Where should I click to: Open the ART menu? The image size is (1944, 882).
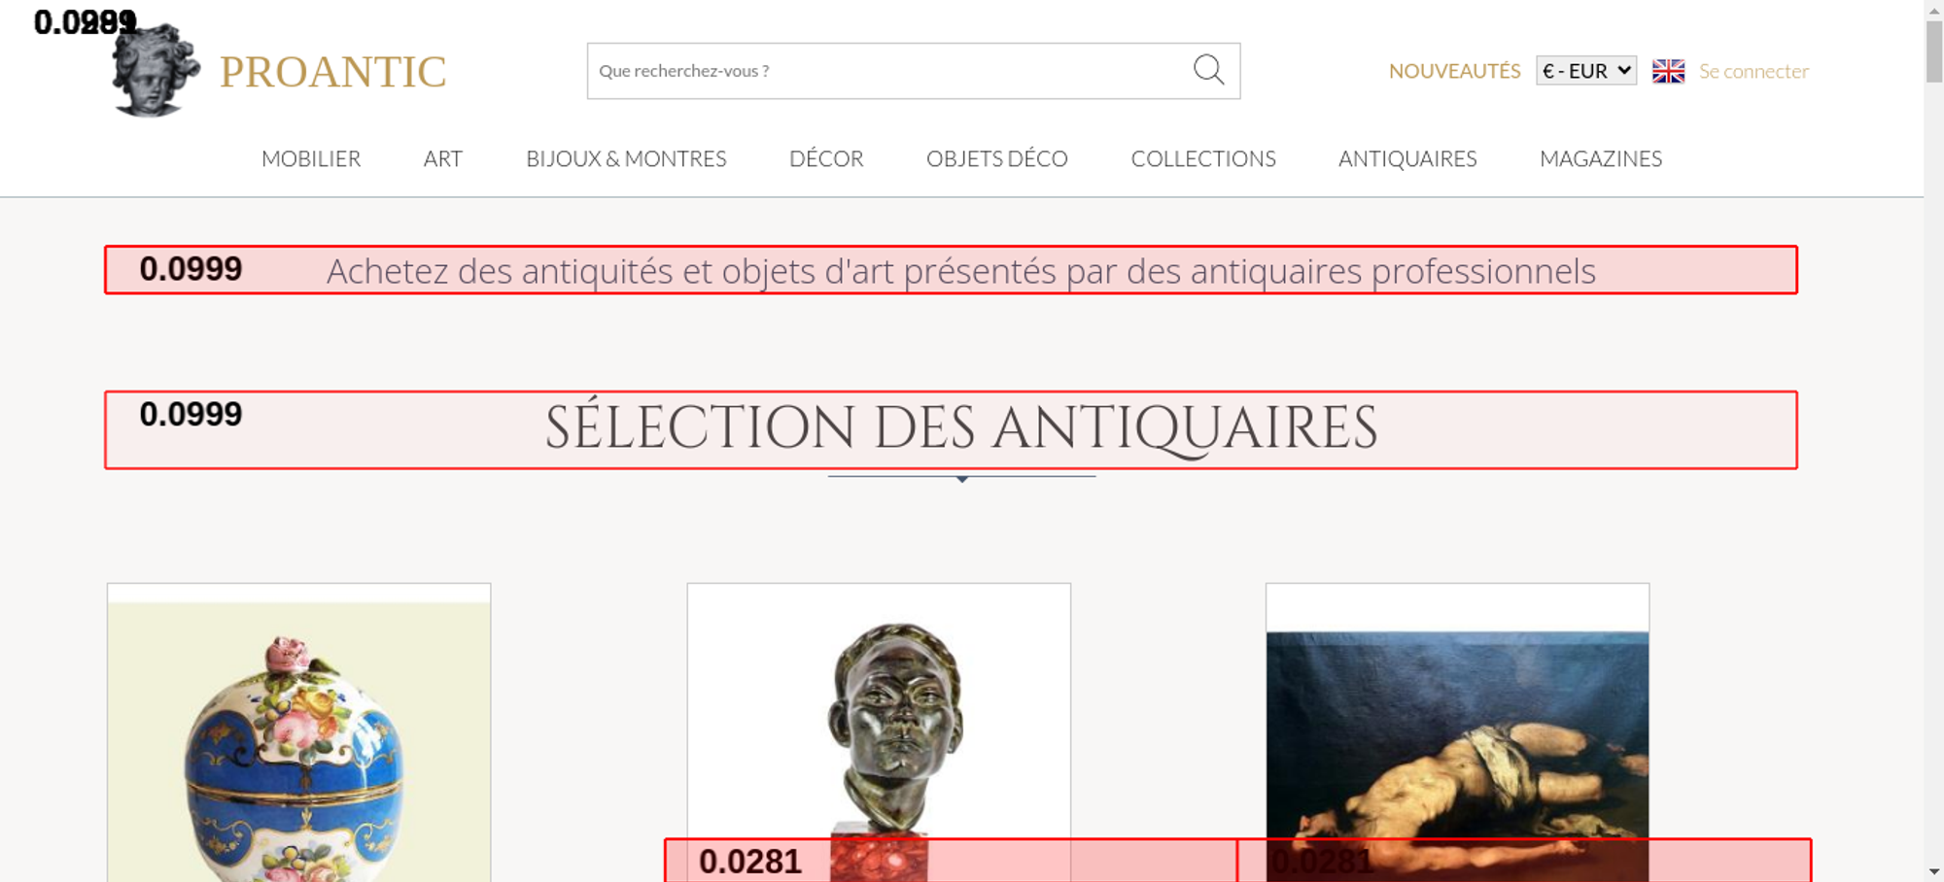(x=443, y=158)
